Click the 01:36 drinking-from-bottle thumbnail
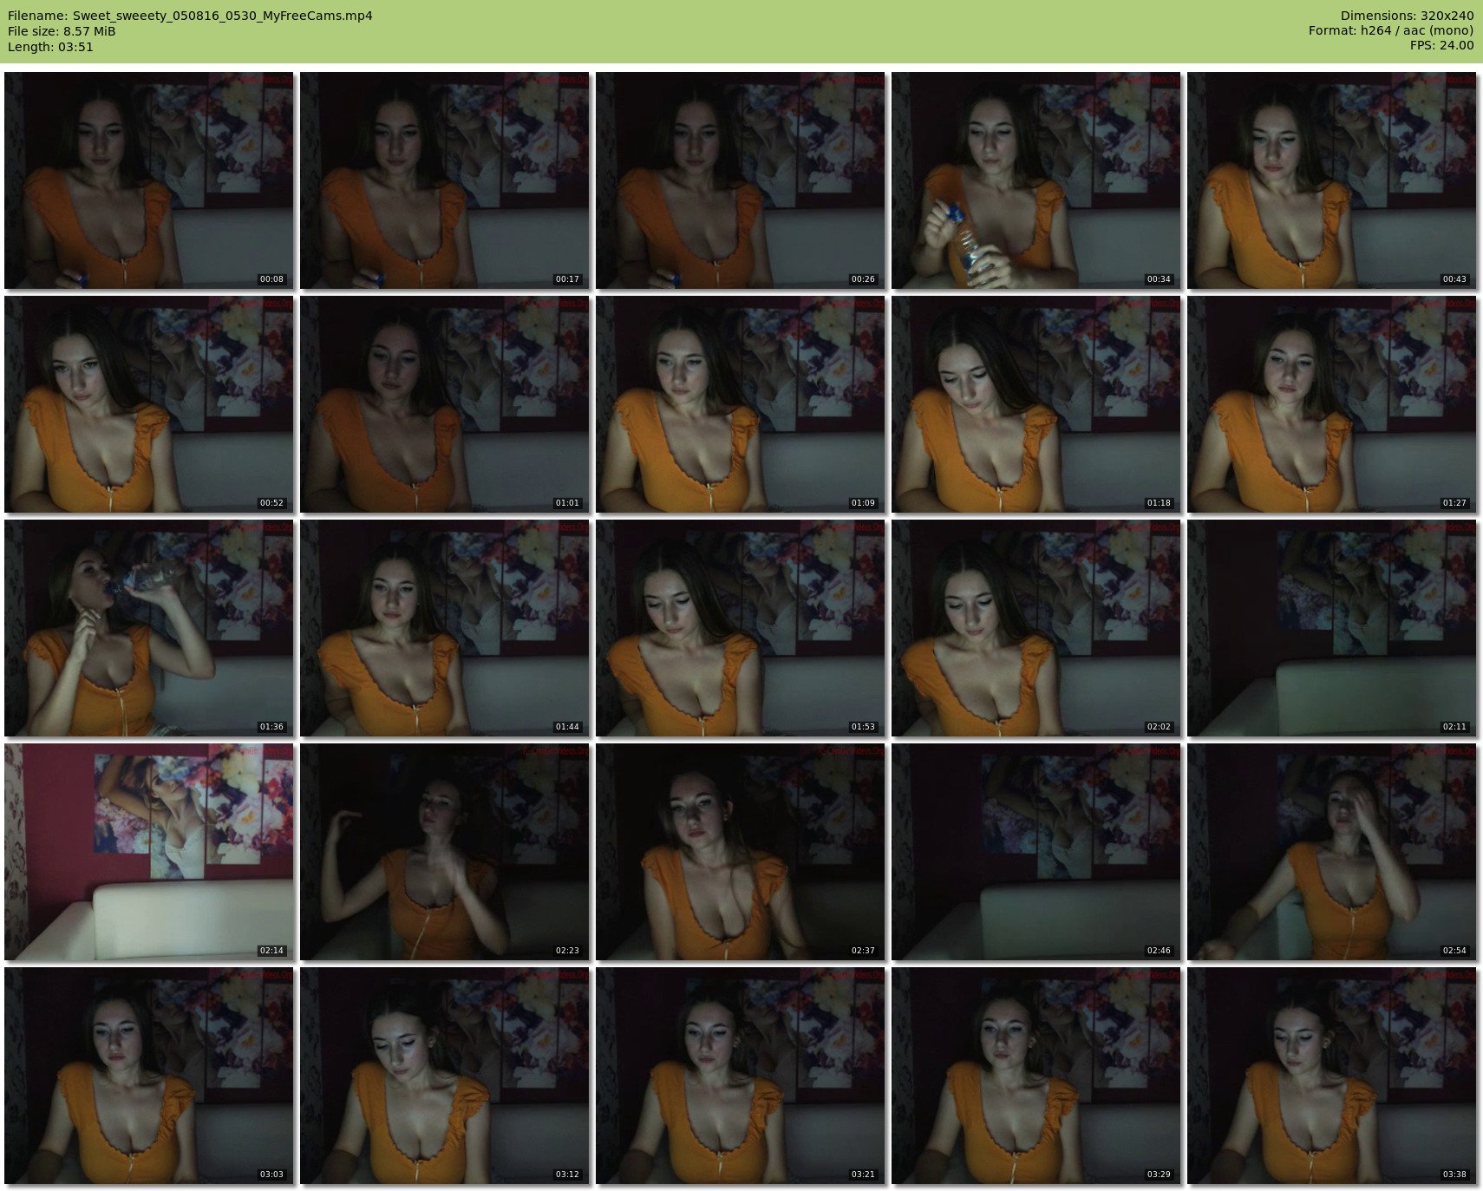 tap(149, 628)
